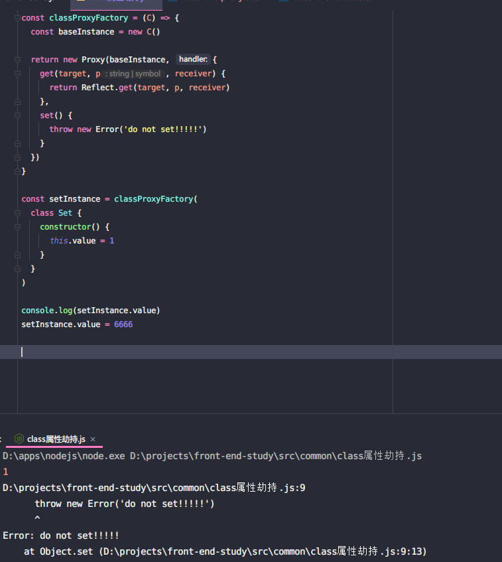Click the "throw new Error('do not set!!!!!')" editor line

click(x=128, y=129)
